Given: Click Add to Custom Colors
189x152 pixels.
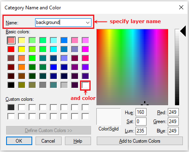Looking at the screenshot, I should pyautogui.click(x=140, y=141).
